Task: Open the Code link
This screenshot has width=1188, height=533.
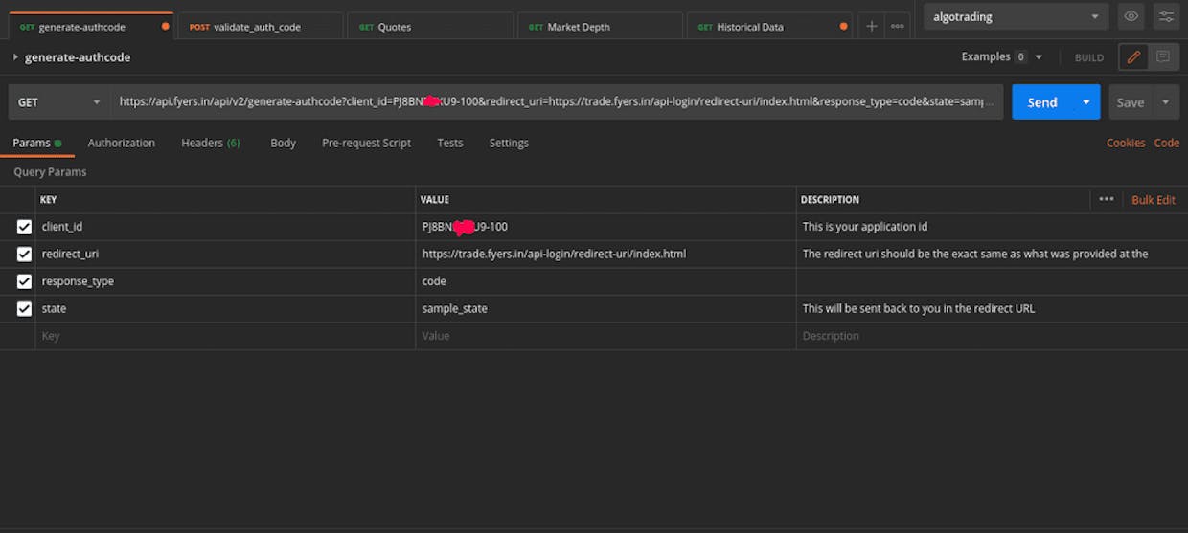Action: [x=1166, y=143]
